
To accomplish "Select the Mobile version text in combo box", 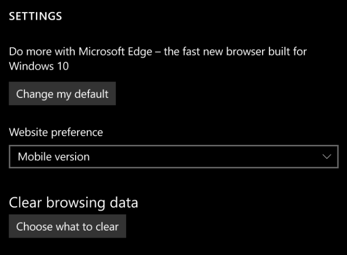I will coord(54,157).
